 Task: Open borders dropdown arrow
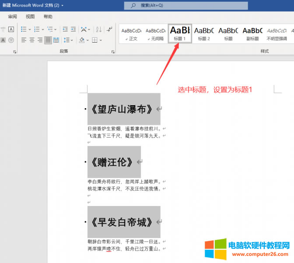pos(100,40)
